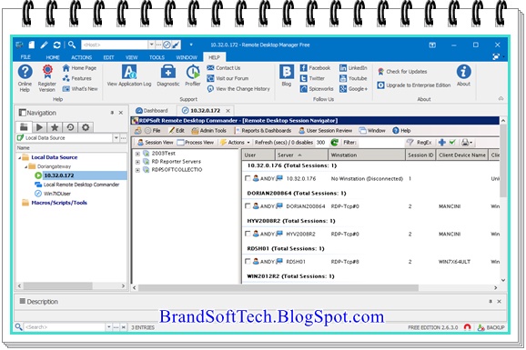Click the session list horizontal scrollbar

point(278,287)
